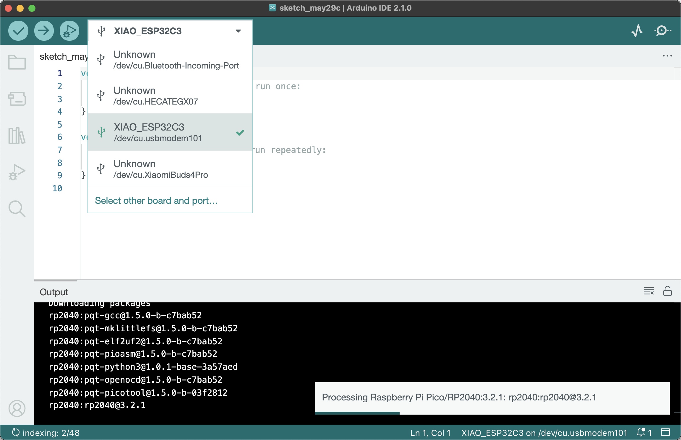The image size is (681, 440).
Task: Click rp2040:pqt-openocd output line
Action: pos(136,379)
